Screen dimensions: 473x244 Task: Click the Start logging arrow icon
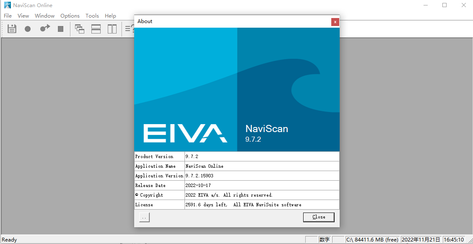coord(44,29)
